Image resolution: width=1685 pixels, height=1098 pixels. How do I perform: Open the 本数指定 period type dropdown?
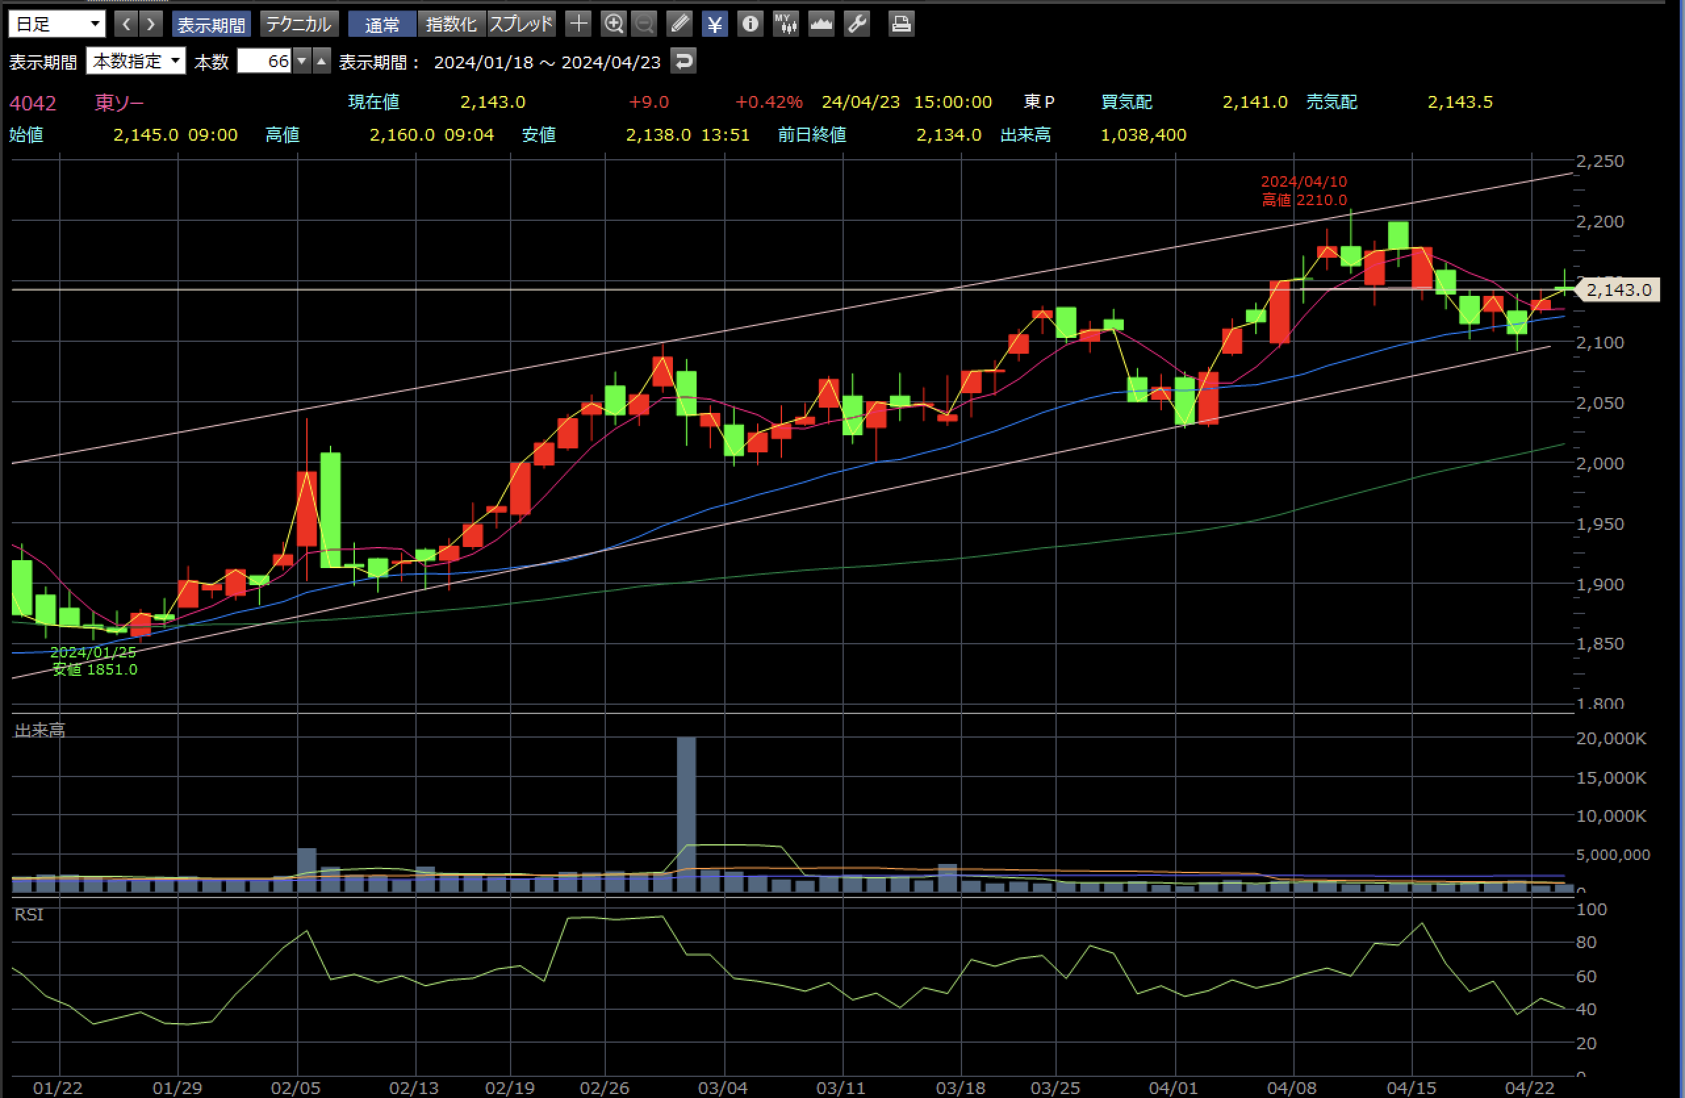(x=136, y=61)
